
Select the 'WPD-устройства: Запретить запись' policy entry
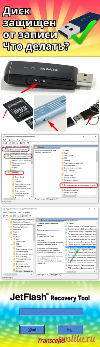81,268
